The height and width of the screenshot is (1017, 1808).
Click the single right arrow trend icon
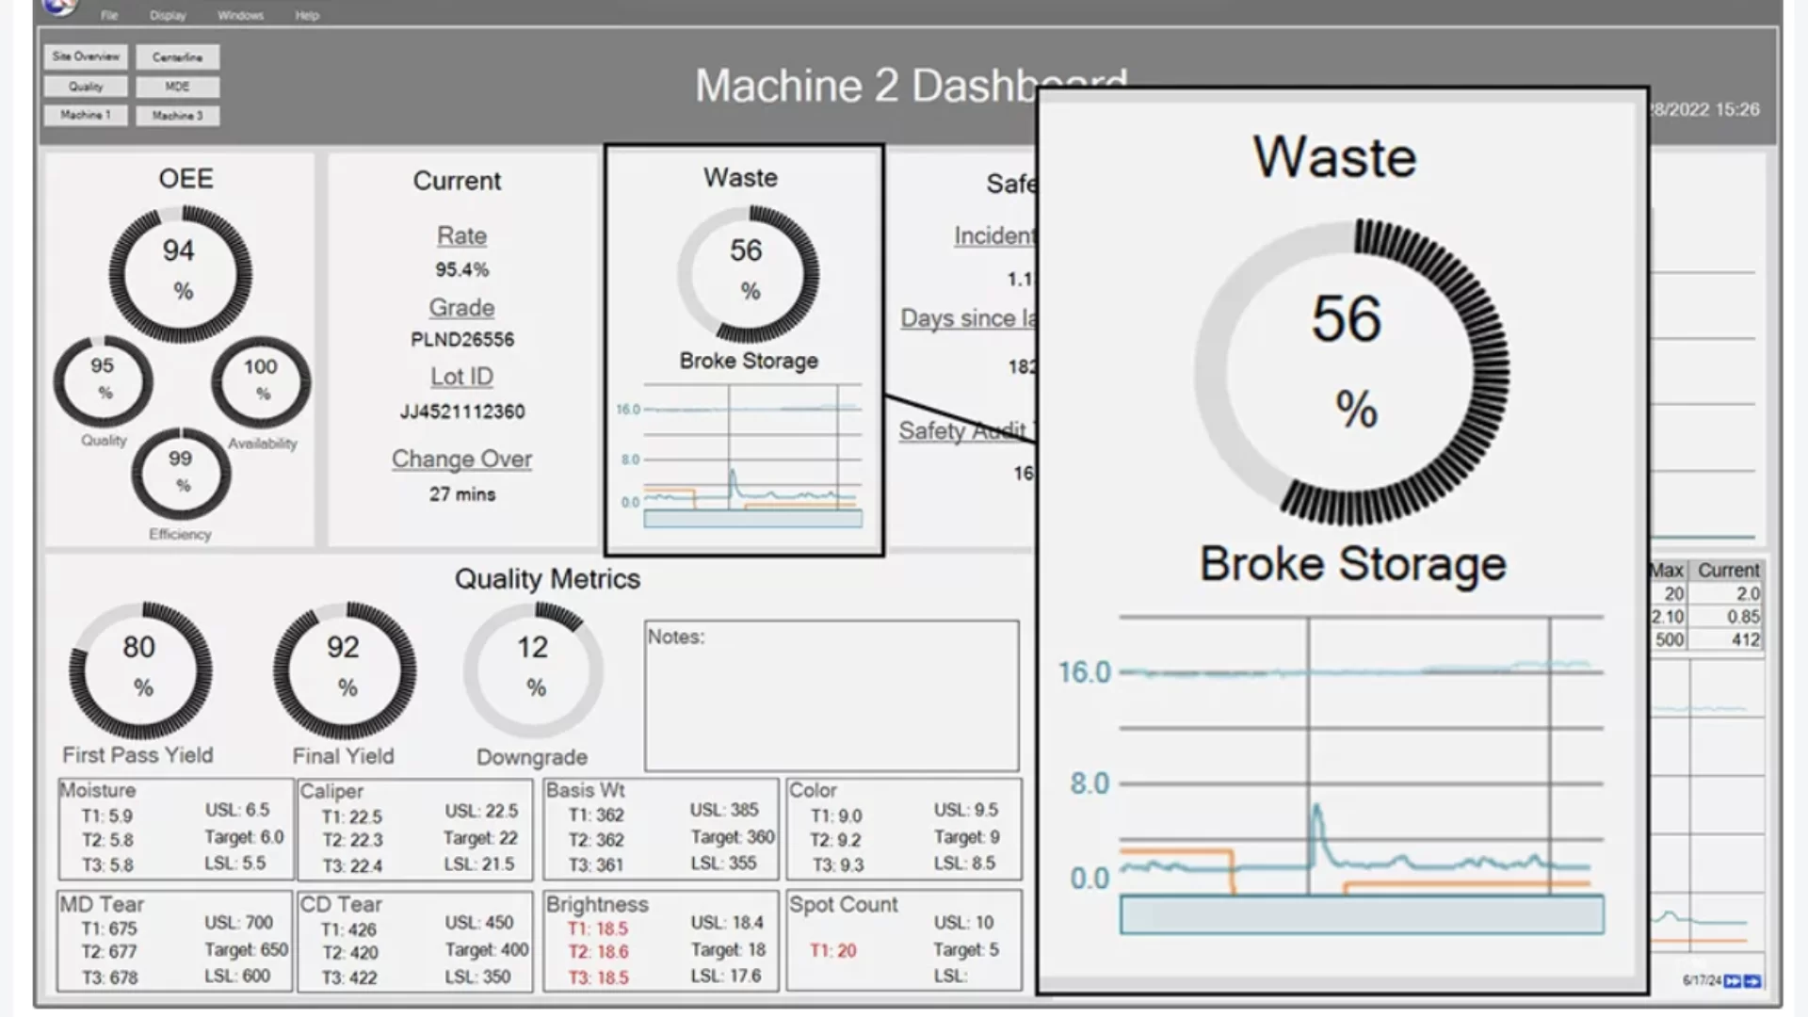(1752, 981)
